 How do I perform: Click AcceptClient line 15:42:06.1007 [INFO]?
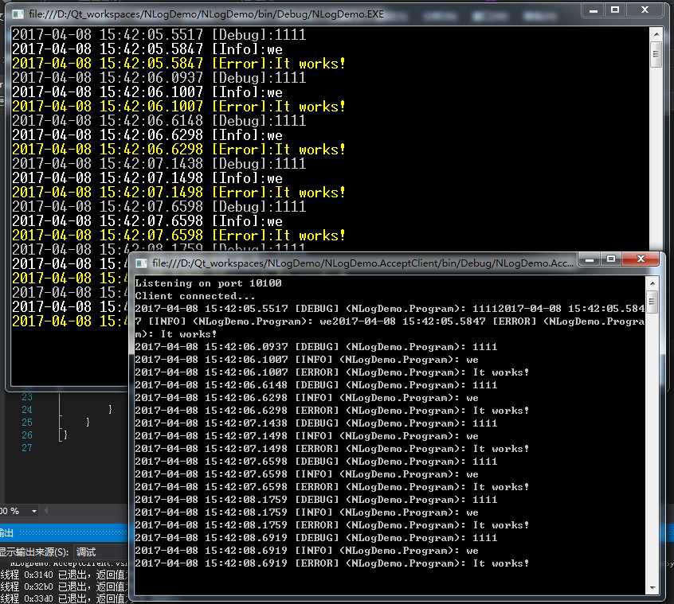coord(307,360)
